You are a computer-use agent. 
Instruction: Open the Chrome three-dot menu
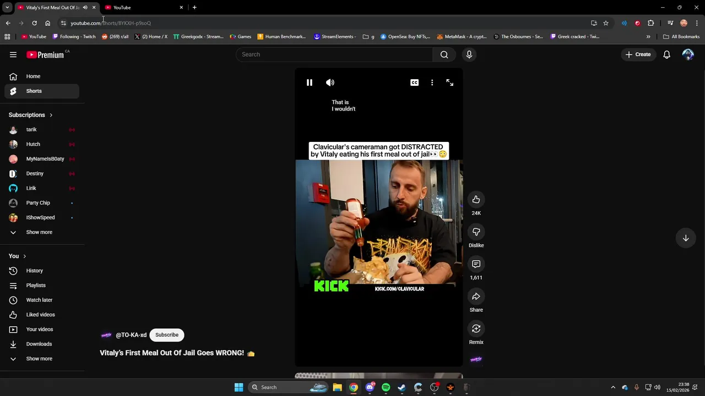(697, 23)
